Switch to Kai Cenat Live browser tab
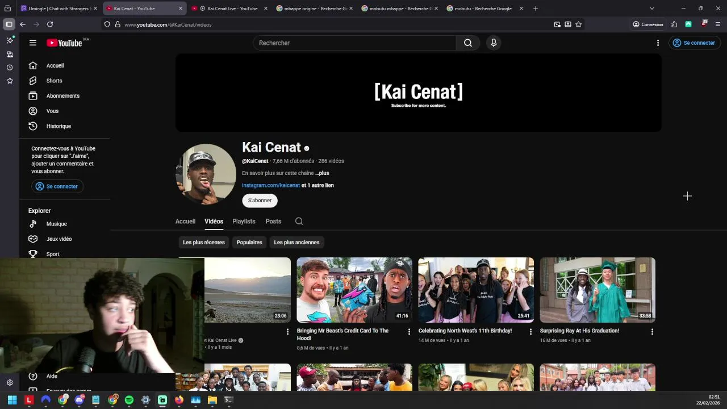This screenshot has width=727, height=409. point(229,9)
